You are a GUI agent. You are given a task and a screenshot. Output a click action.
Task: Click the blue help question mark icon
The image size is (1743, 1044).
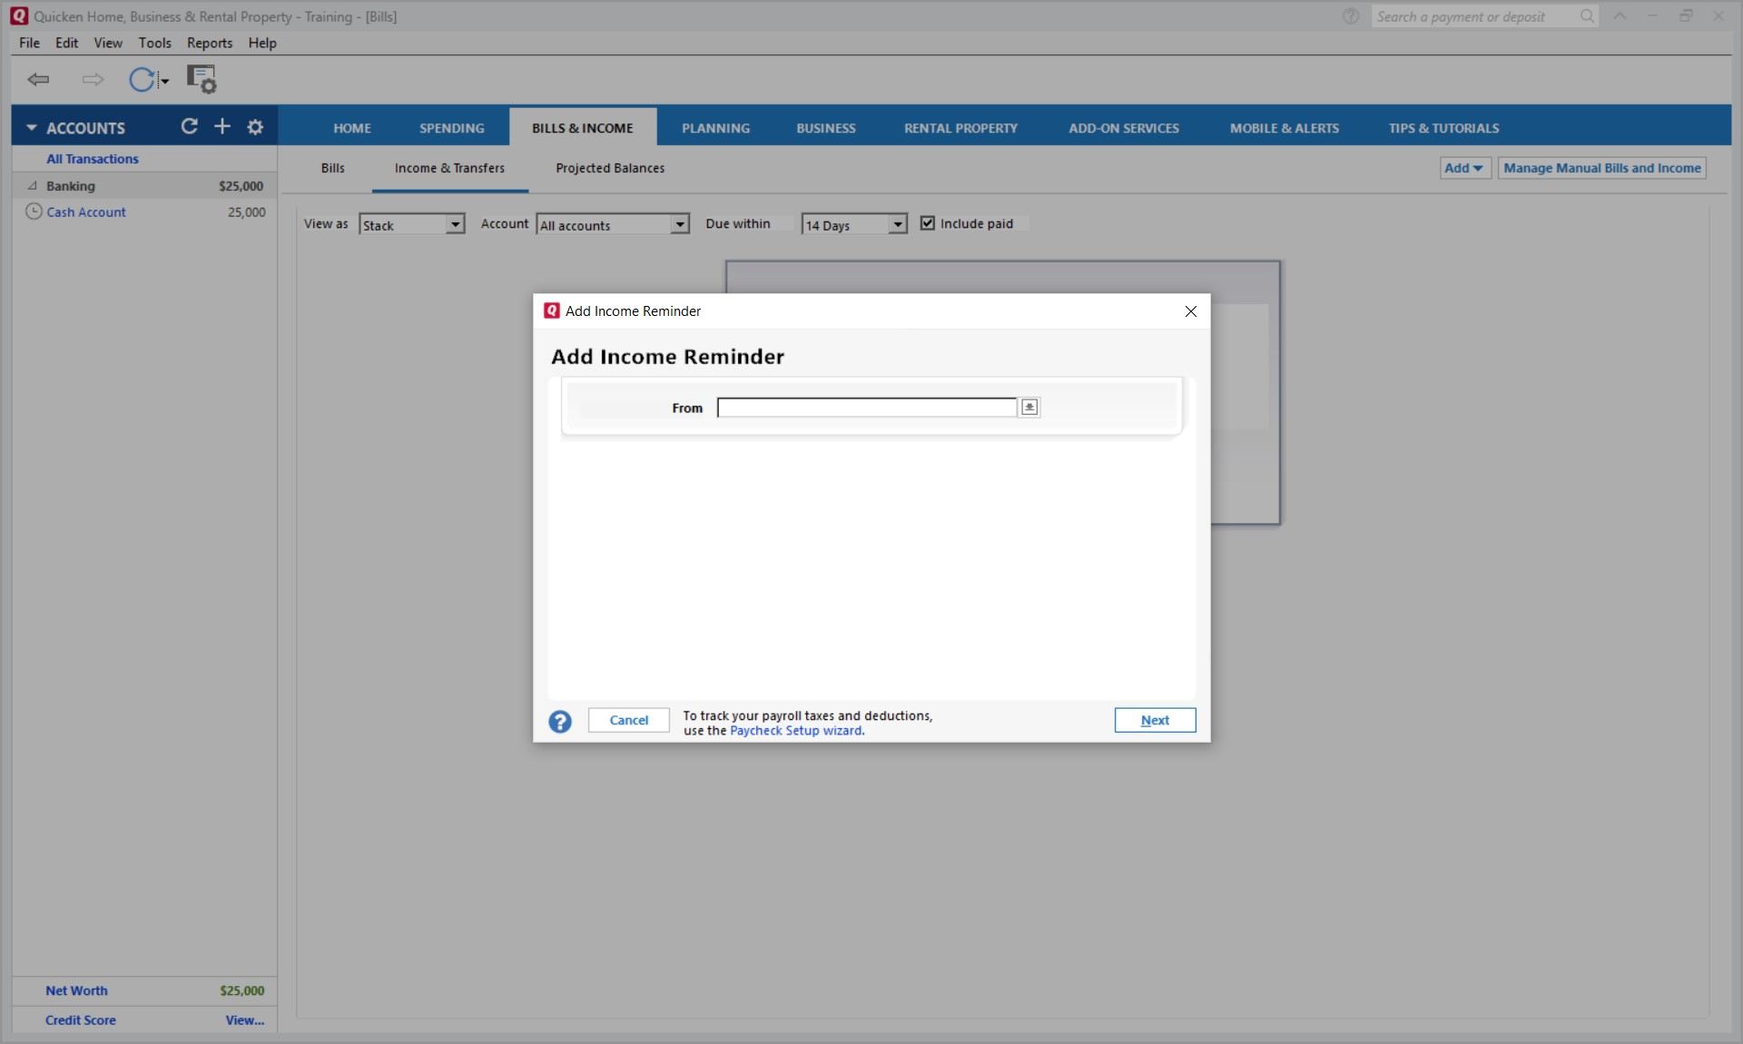coord(560,722)
